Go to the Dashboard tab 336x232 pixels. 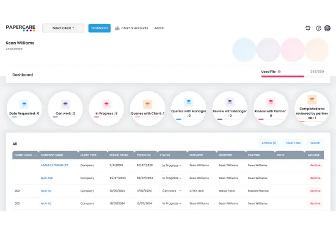(100, 28)
